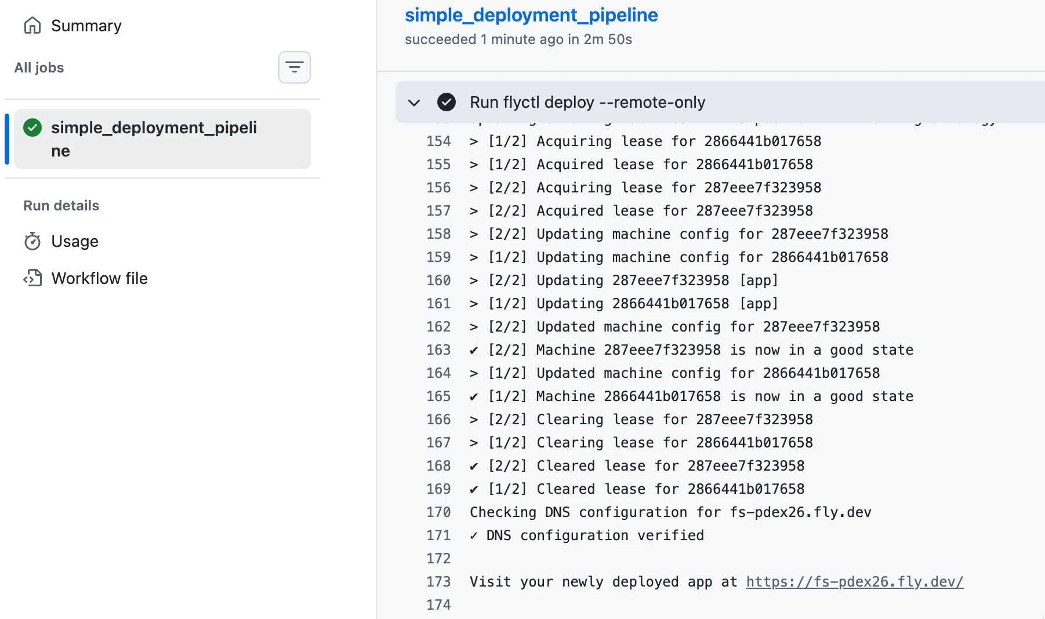Click log line number 155
Screen dimensions: 1045x619
438,165
